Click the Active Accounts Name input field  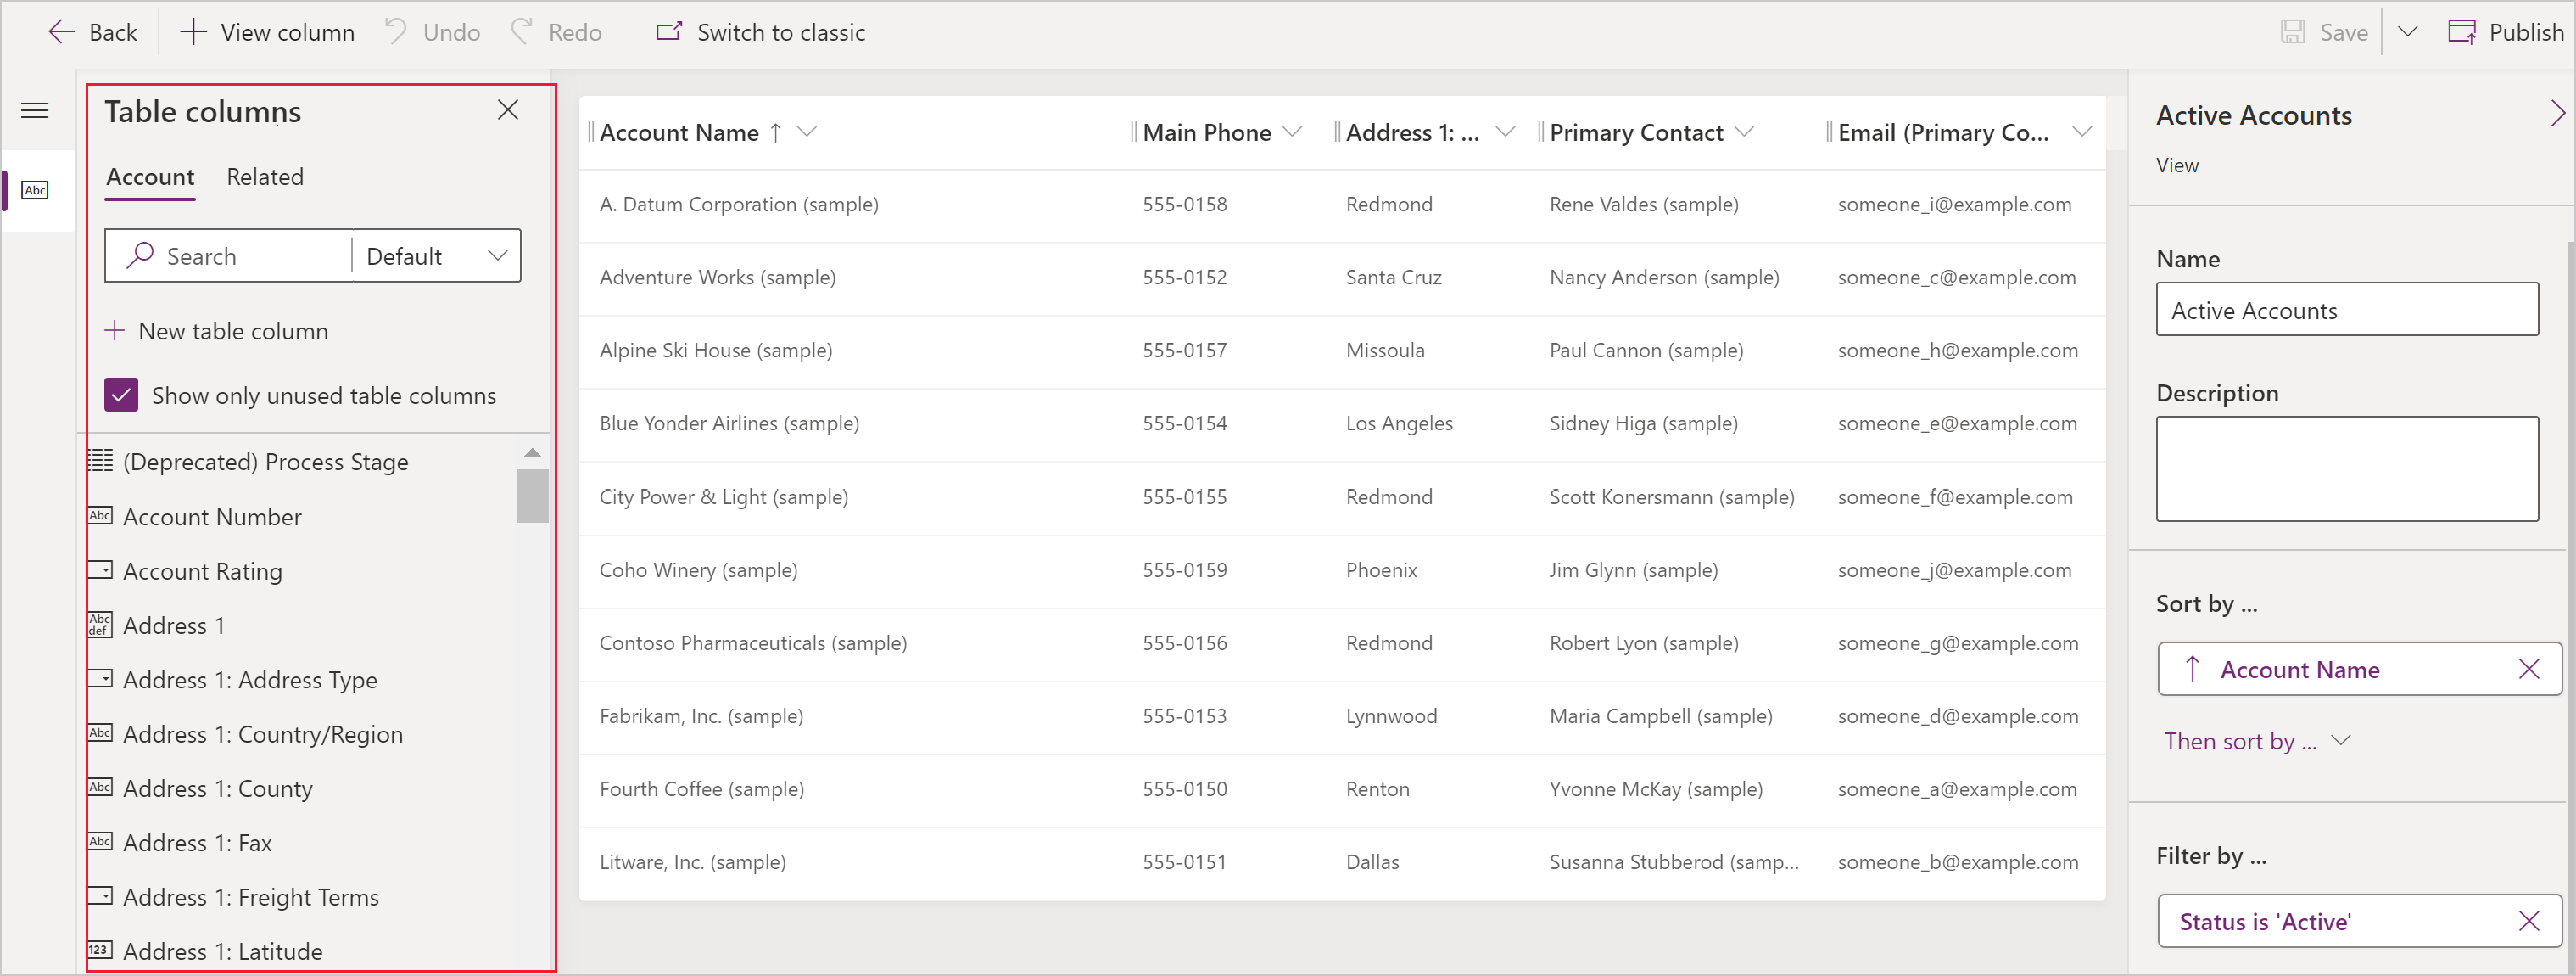pyautogui.click(x=2350, y=311)
